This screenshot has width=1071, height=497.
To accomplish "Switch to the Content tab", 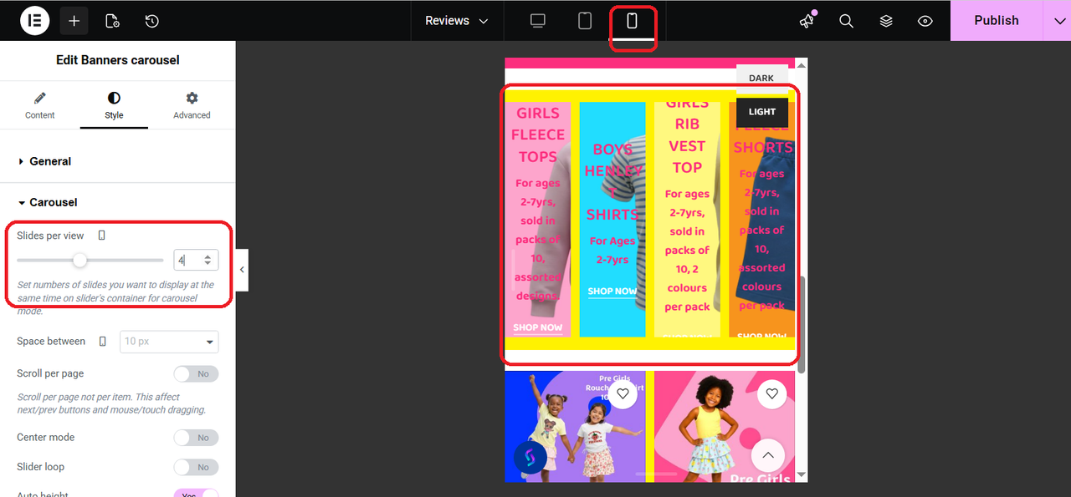I will tap(39, 105).
